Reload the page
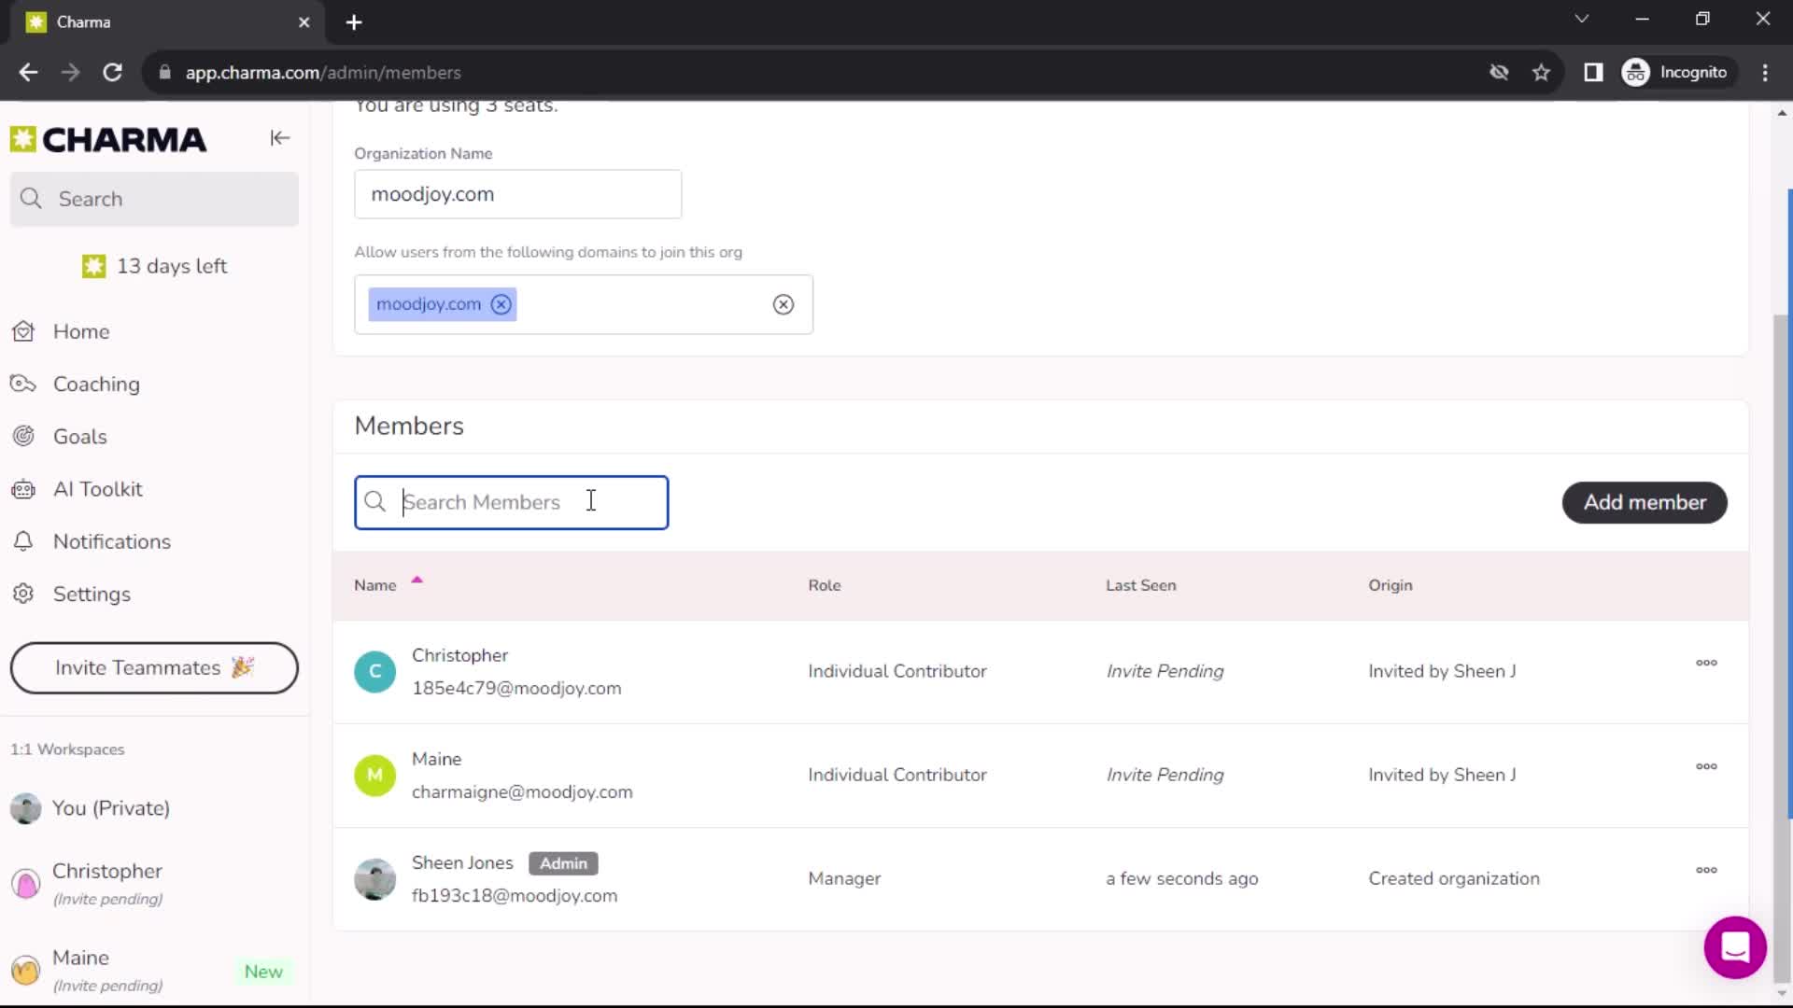 click(x=112, y=72)
